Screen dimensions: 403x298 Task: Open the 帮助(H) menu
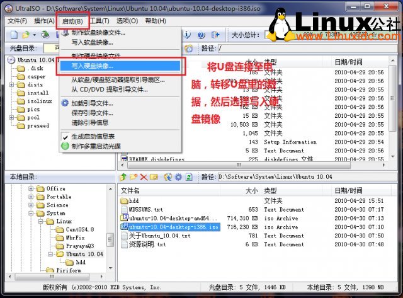pyautogui.click(x=156, y=21)
